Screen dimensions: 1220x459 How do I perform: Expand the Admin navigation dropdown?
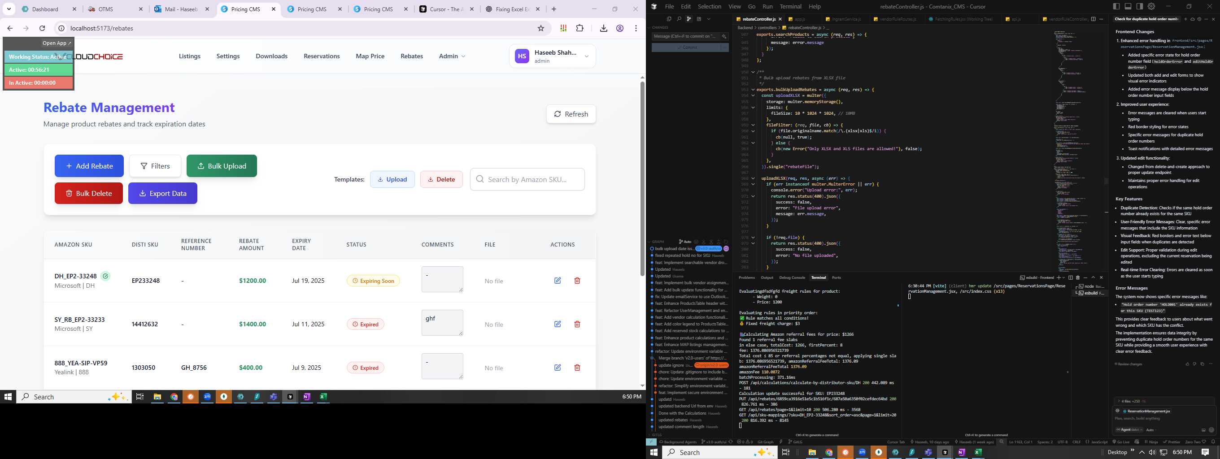(452, 56)
